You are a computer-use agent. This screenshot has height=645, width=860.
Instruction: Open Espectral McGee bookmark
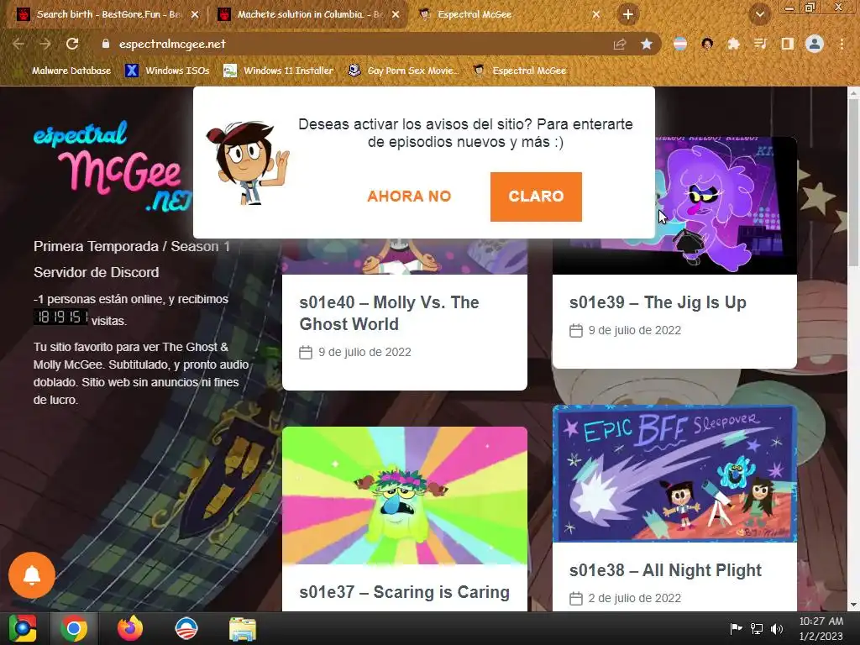[520, 71]
